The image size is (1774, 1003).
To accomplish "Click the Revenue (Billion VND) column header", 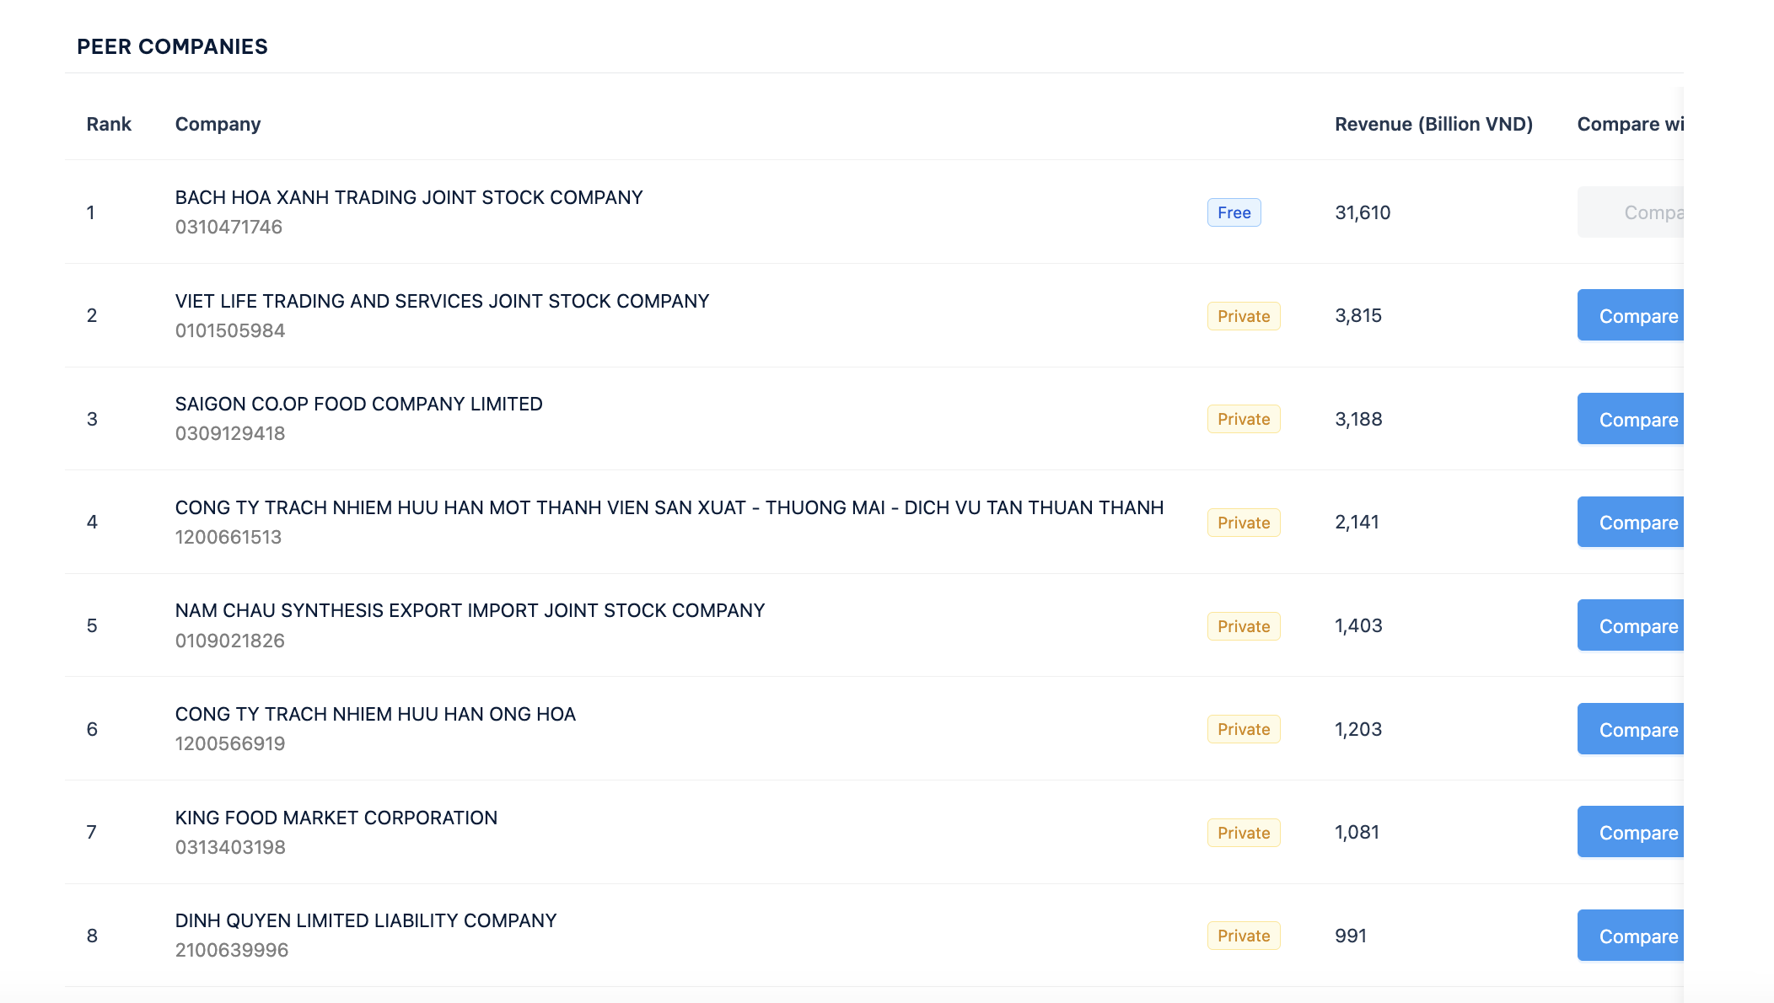I will [x=1433, y=124].
